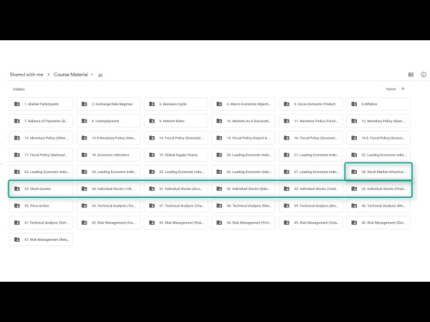The image size is (430, 322).
Task: Click folder icon of 29. Stock Quotes
Action: coord(17,189)
